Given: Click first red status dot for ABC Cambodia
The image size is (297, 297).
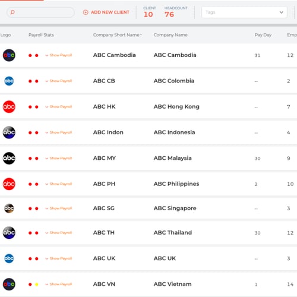Looking at the screenshot, I should point(30,55).
